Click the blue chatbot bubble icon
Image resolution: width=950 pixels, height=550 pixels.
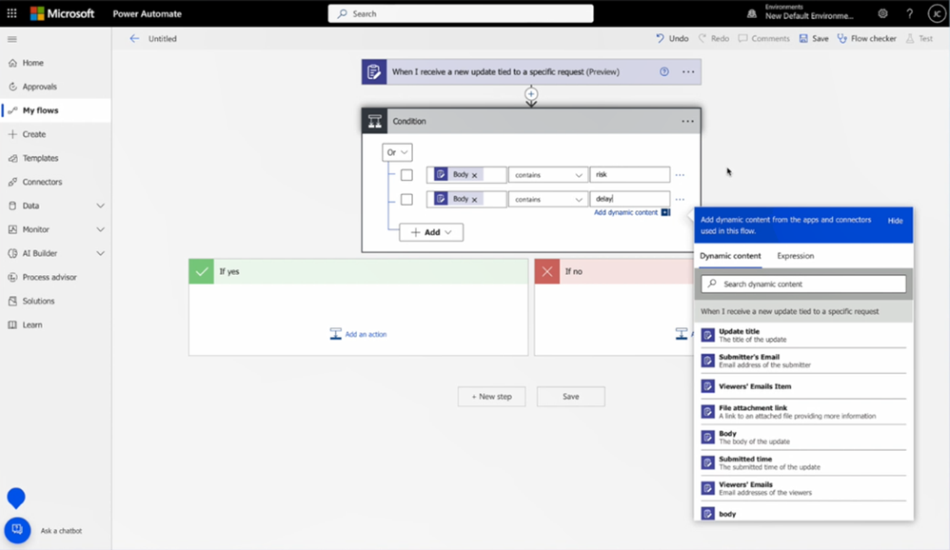16,498
